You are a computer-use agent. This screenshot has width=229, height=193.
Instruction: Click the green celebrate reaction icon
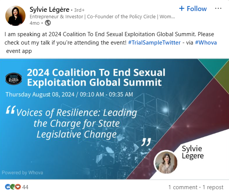coord(12,187)
